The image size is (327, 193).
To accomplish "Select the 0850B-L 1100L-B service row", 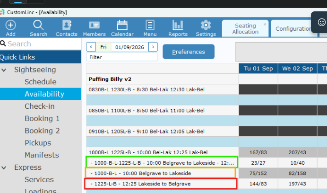I will click(x=163, y=110).
